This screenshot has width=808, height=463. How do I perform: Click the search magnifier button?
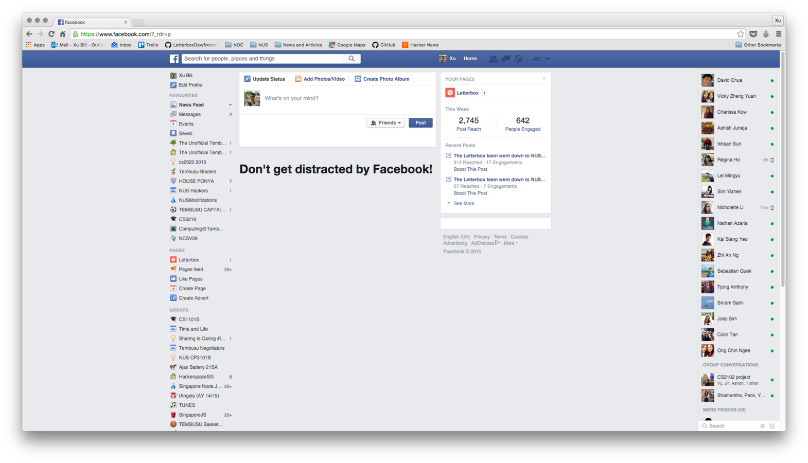click(352, 59)
